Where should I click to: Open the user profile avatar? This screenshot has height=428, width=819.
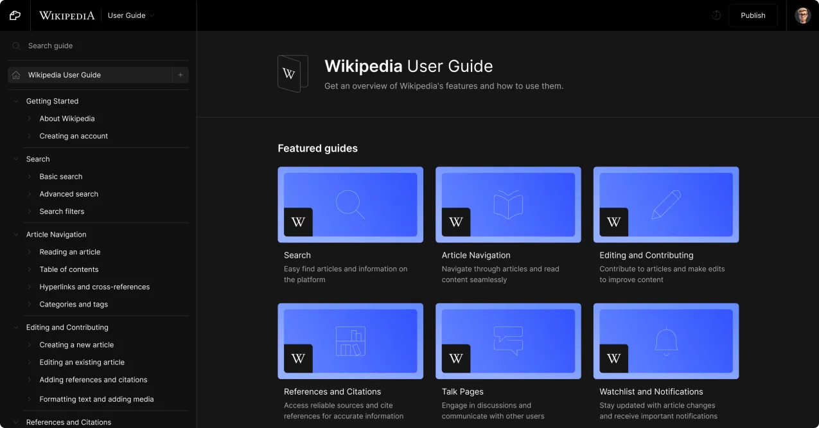(x=802, y=15)
